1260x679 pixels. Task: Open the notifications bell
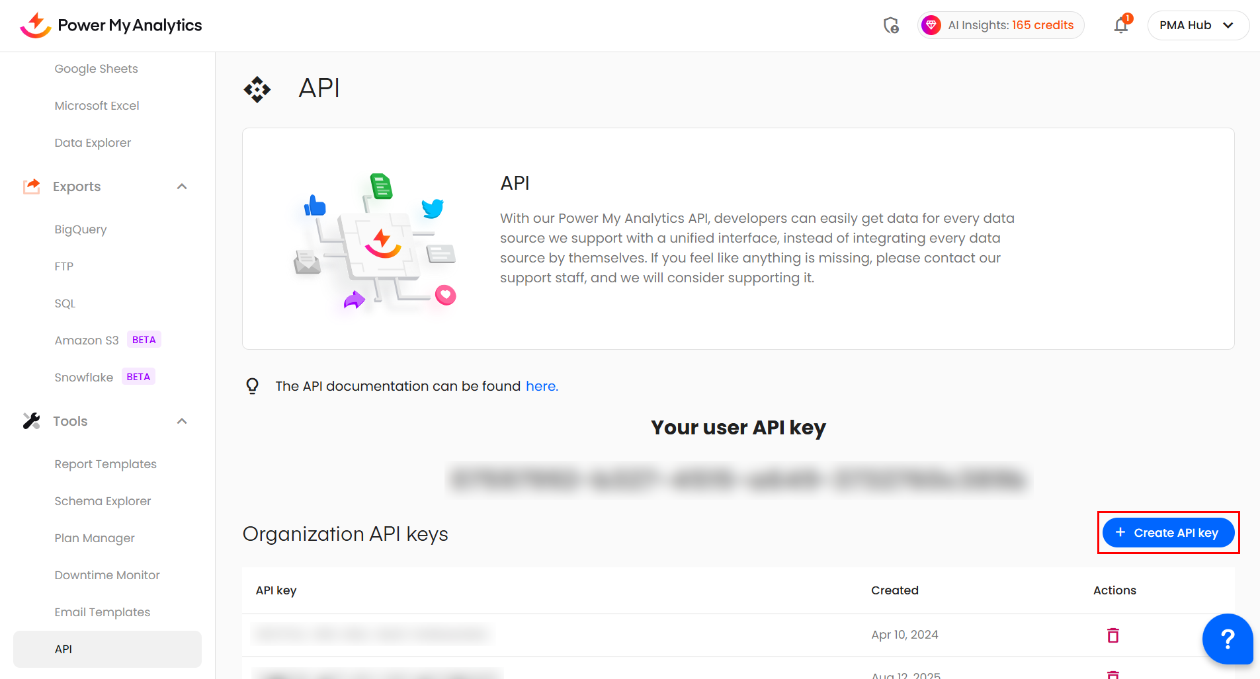pyautogui.click(x=1121, y=25)
